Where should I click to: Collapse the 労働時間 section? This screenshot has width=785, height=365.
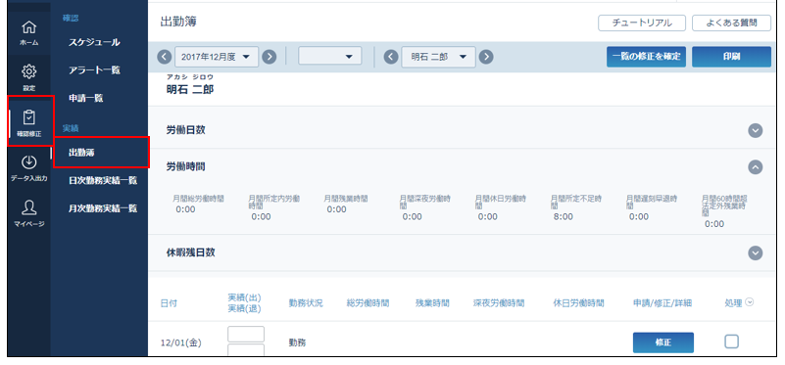pos(755,167)
